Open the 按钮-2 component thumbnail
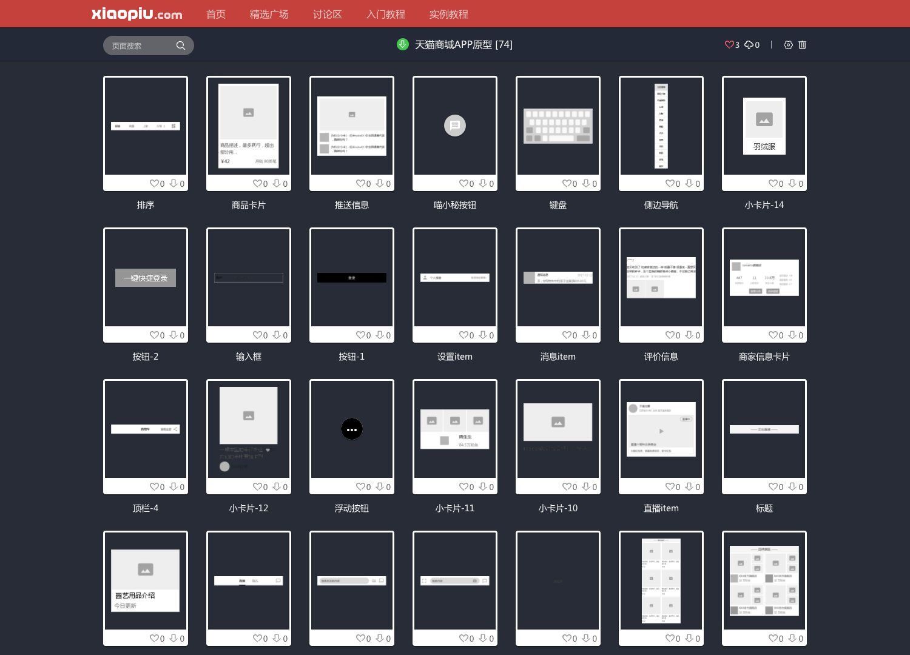Screen dimensions: 910x655 click(x=146, y=278)
